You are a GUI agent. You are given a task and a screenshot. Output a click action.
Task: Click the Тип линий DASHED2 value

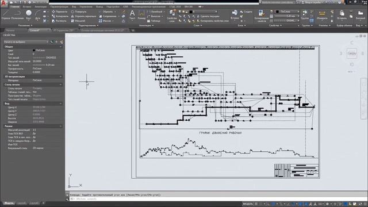point(45,57)
